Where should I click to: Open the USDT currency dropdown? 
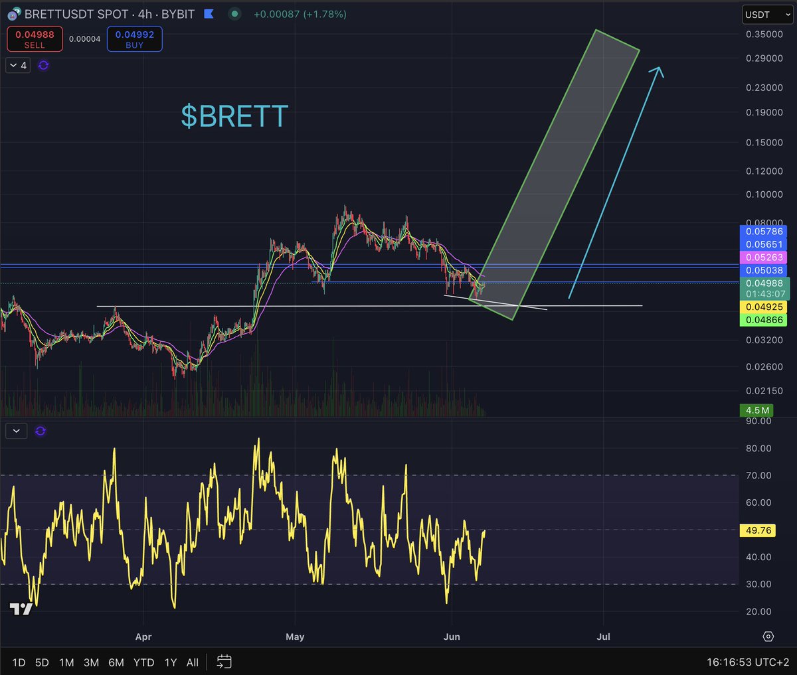click(x=768, y=14)
